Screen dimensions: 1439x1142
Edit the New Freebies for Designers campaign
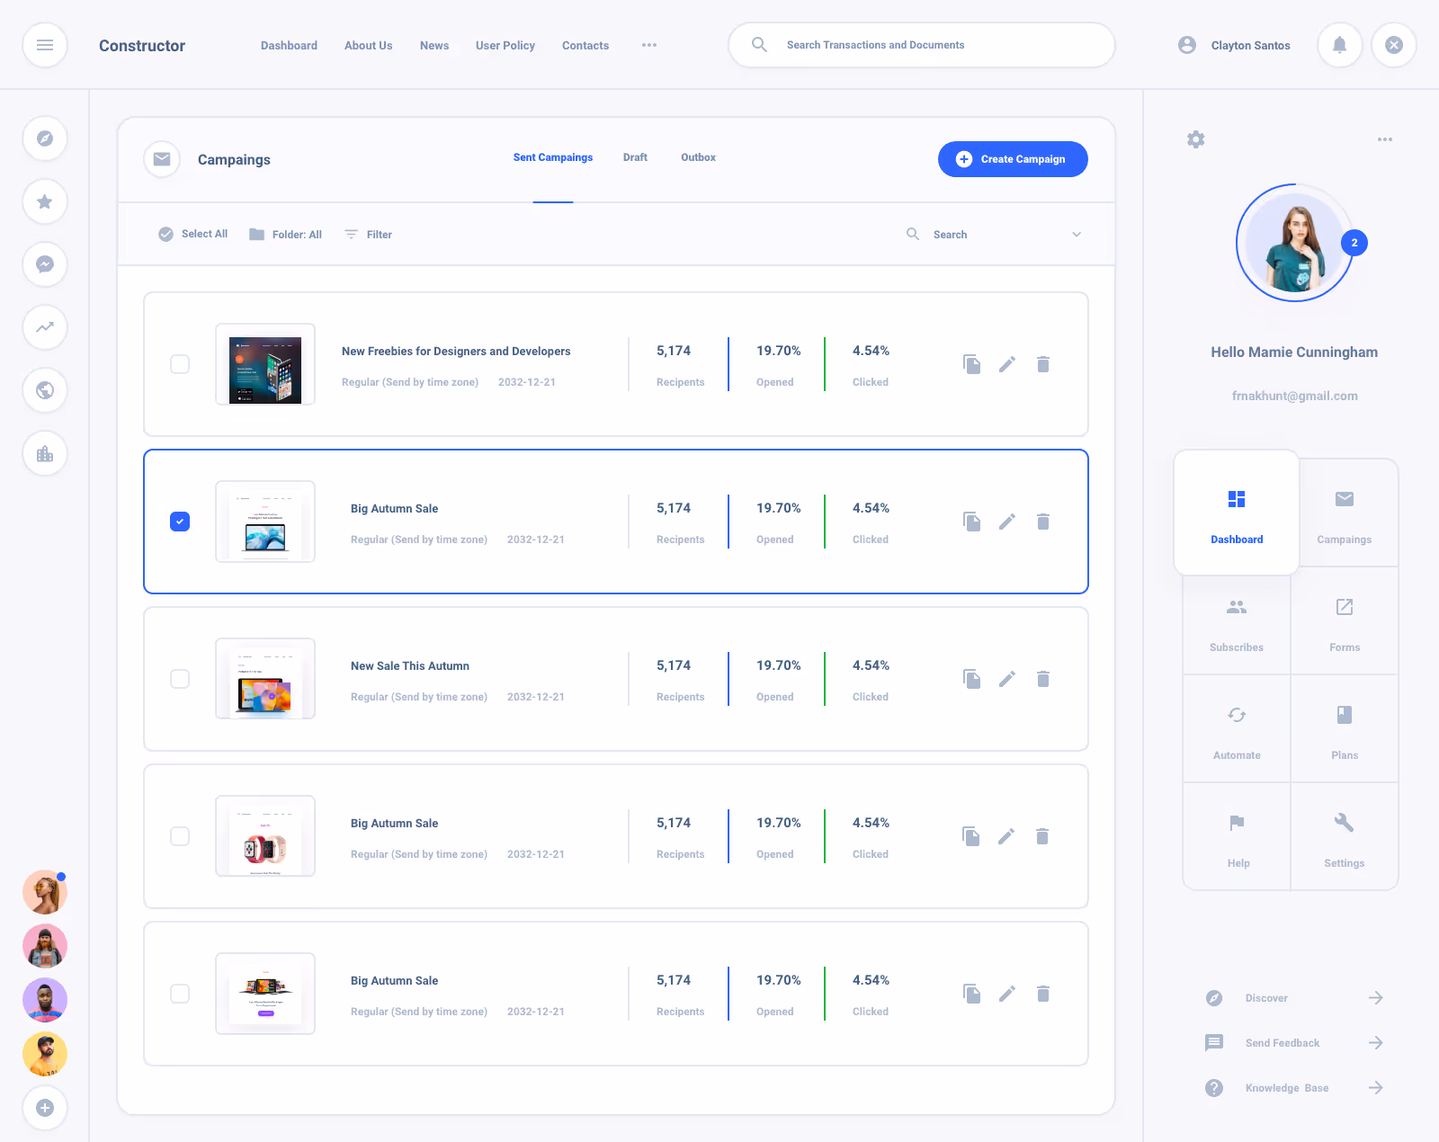tap(1006, 364)
